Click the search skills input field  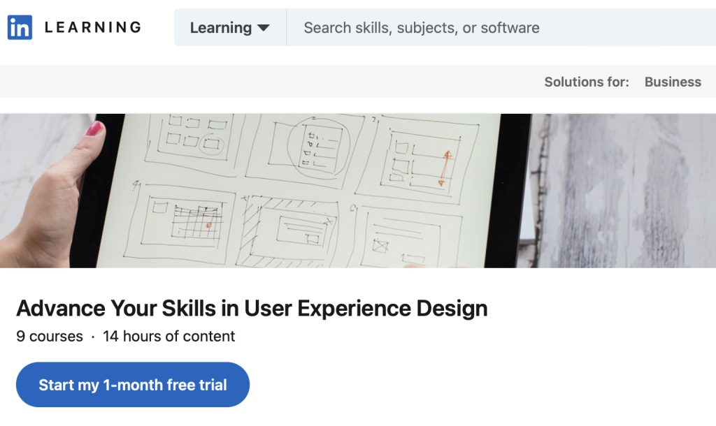[420, 27]
